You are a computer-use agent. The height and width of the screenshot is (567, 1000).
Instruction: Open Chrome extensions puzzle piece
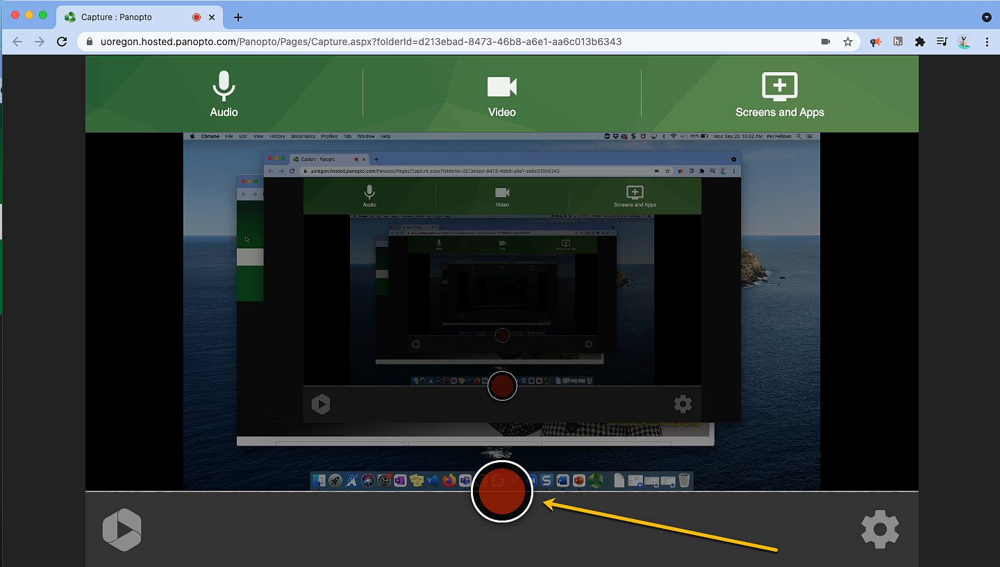point(920,42)
